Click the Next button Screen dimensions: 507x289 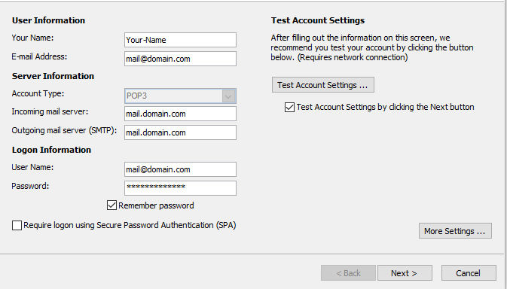[405, 273]
